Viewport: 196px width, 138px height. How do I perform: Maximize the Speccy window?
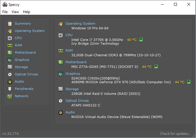point(175,4)
